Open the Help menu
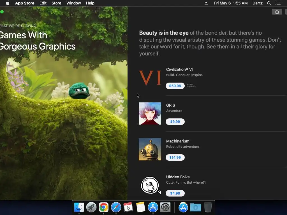The width and height of the screenshot is (287, 215). click(x=90, y=3)
